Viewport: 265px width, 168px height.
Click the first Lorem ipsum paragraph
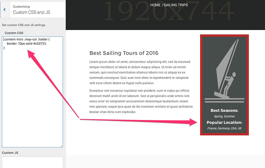140,72
